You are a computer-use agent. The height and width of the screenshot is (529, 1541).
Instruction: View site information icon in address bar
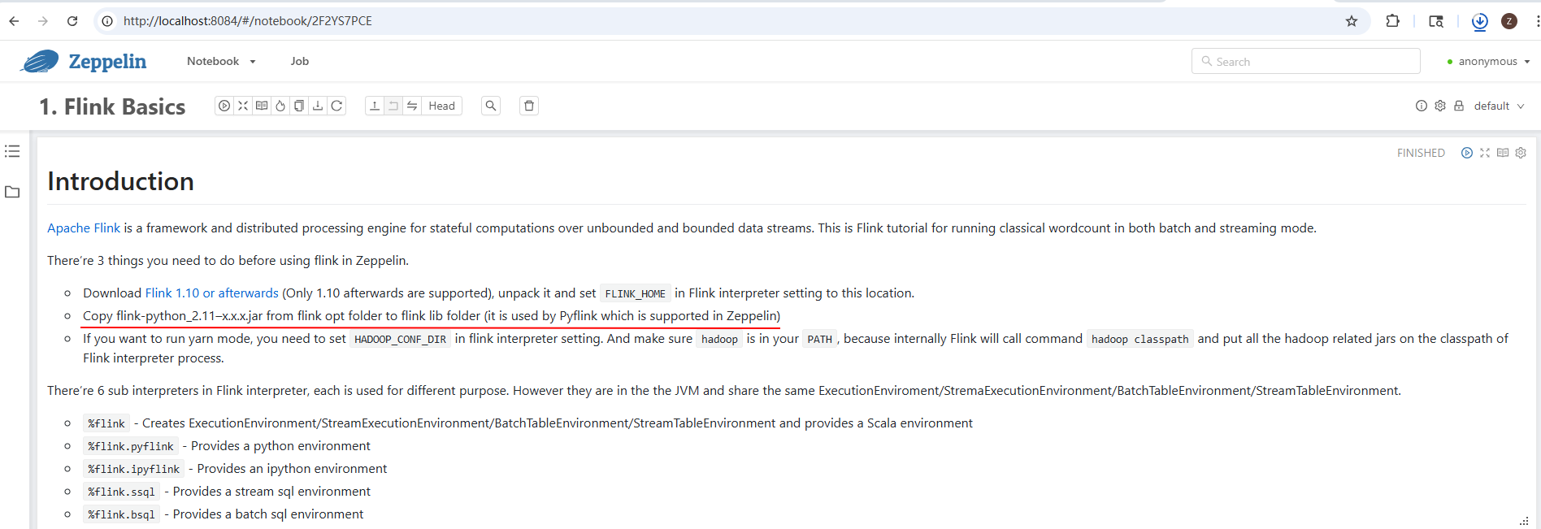(x=107, y=21)
